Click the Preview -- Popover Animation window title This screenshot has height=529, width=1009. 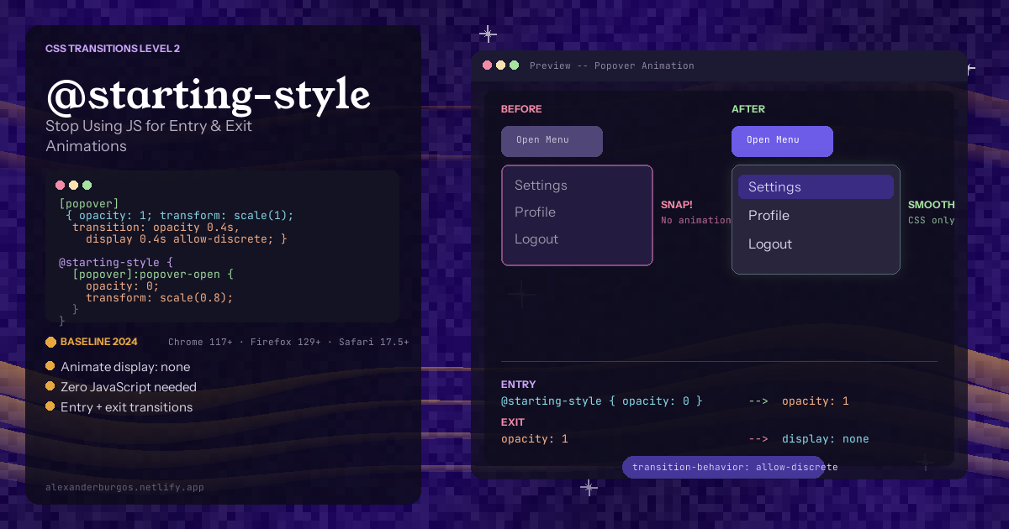coord(612,65)
